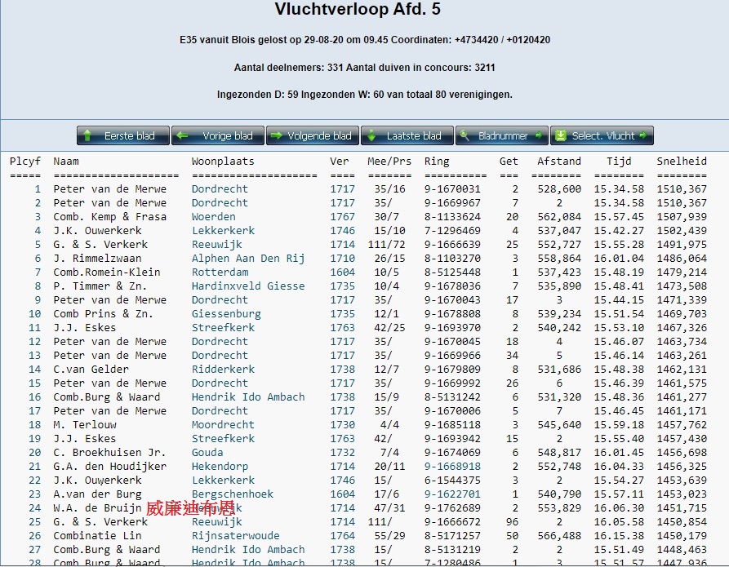Screen dimensions: 729x567
Task: Select name G.A. den Houdijker
Action: [x=109, y=467]
